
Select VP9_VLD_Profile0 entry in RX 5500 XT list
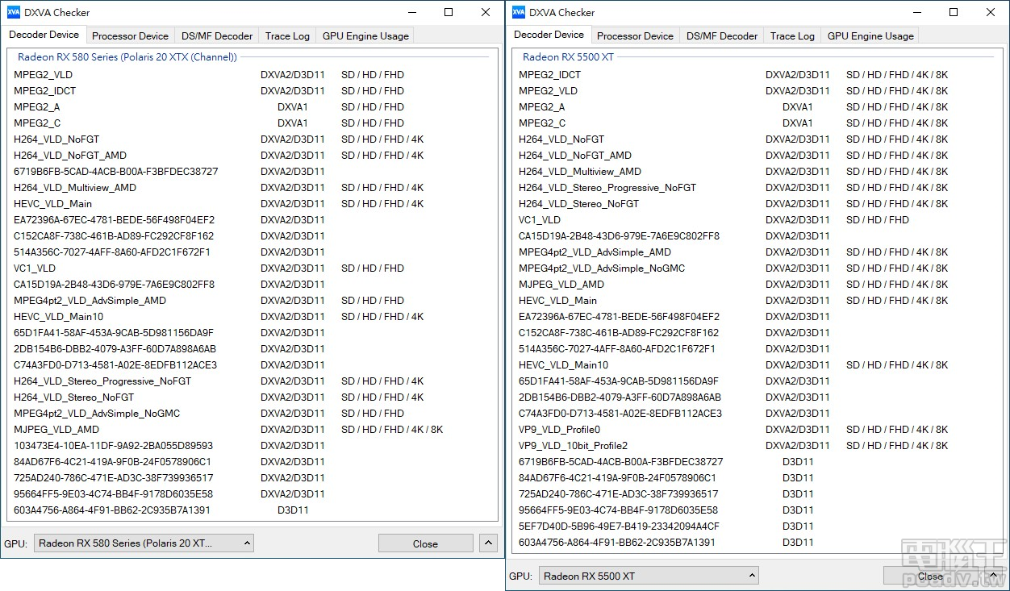click(559, 430)
